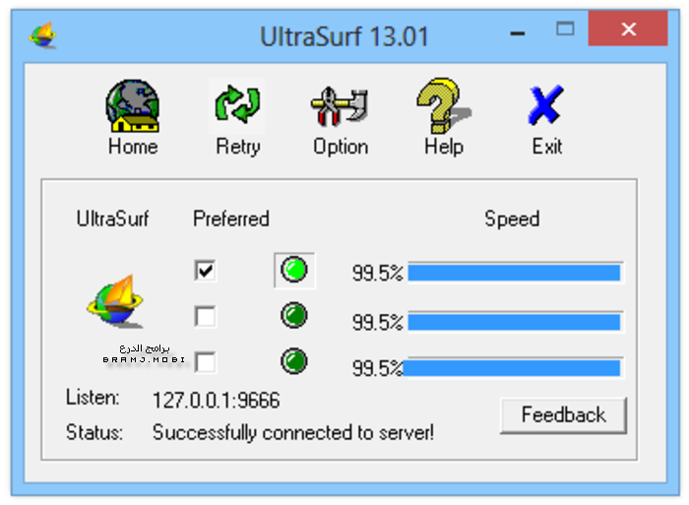Click the UltraSurf column label
This screenshot has width=689, height=505.
pyautogui.click(x=112, y=219)
